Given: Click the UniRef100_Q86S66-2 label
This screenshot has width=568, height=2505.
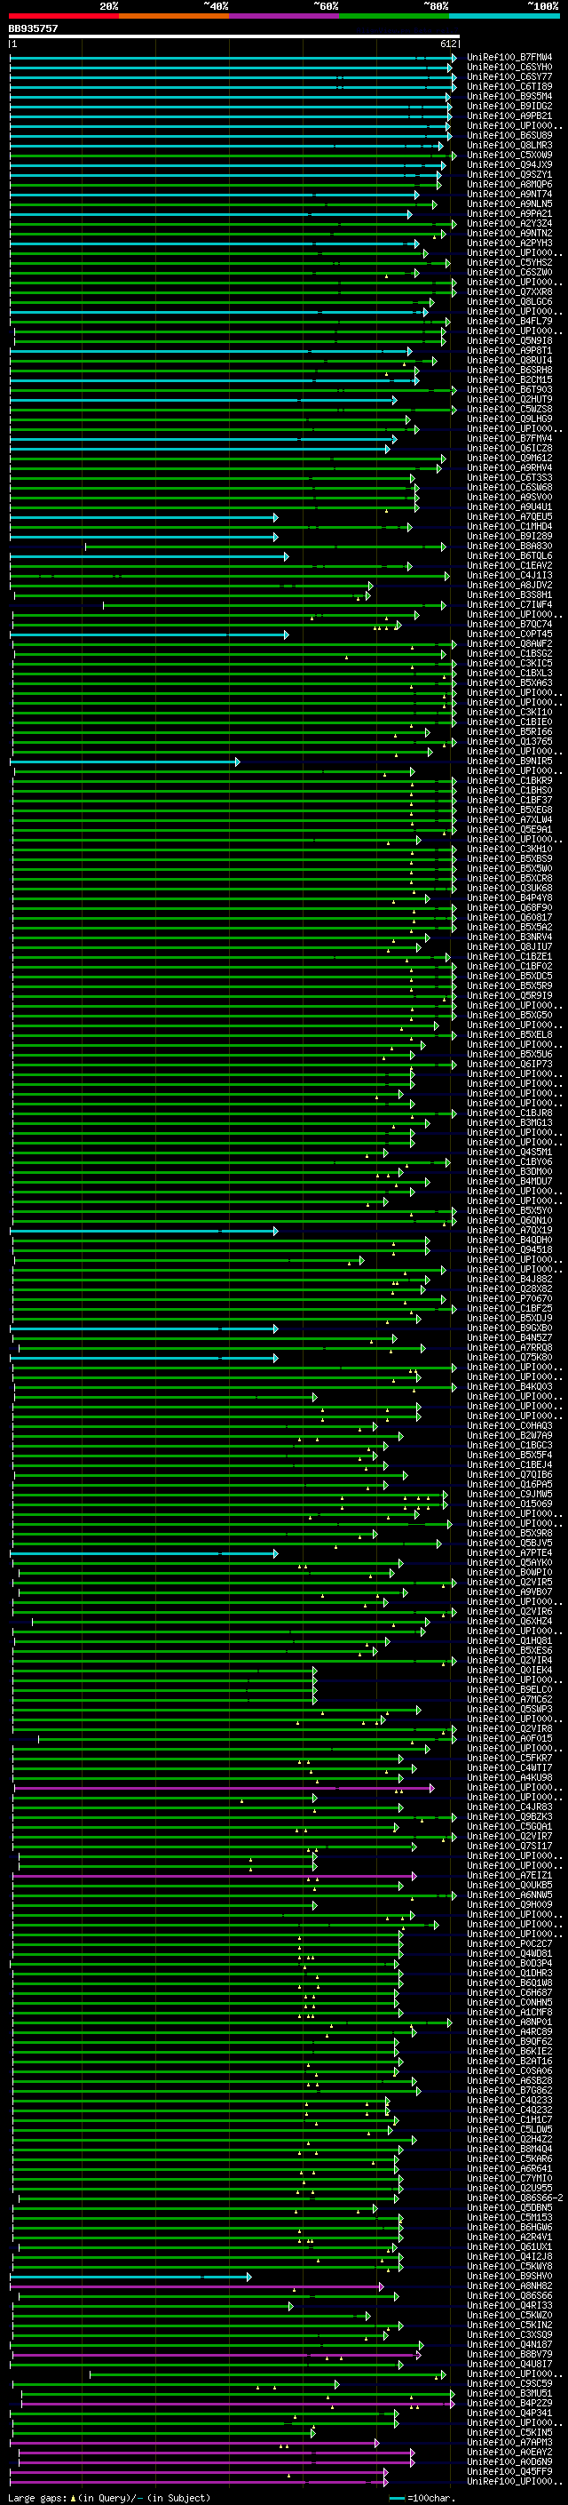Looking at the screenshot, I should point(515,2198).
